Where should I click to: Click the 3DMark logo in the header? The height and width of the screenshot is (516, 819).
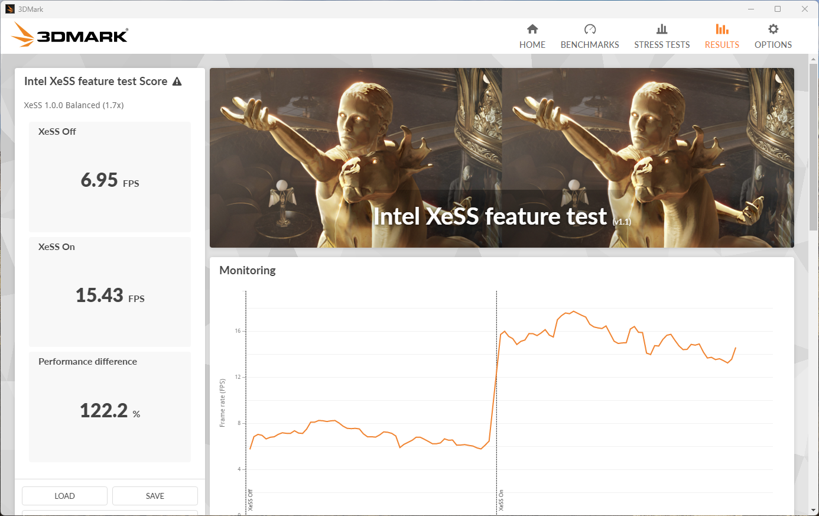(x=70, y=35)
